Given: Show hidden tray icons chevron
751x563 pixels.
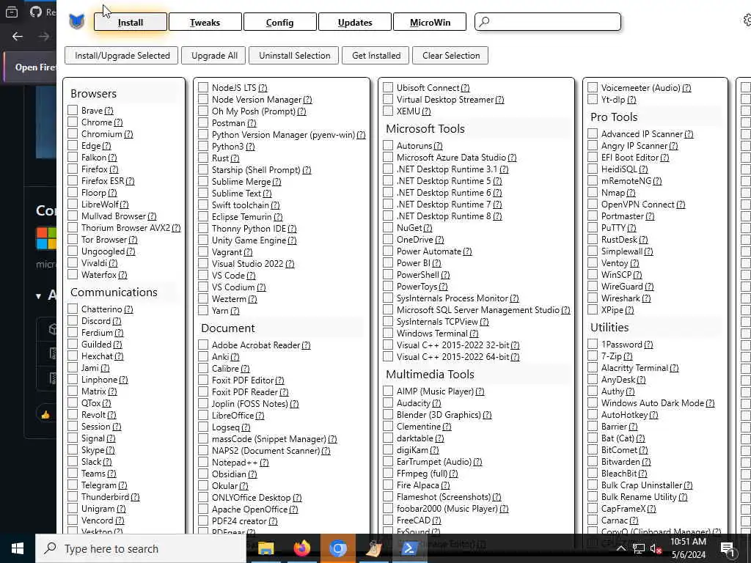Looking at the screenshot, I should (x=620, y=548).
